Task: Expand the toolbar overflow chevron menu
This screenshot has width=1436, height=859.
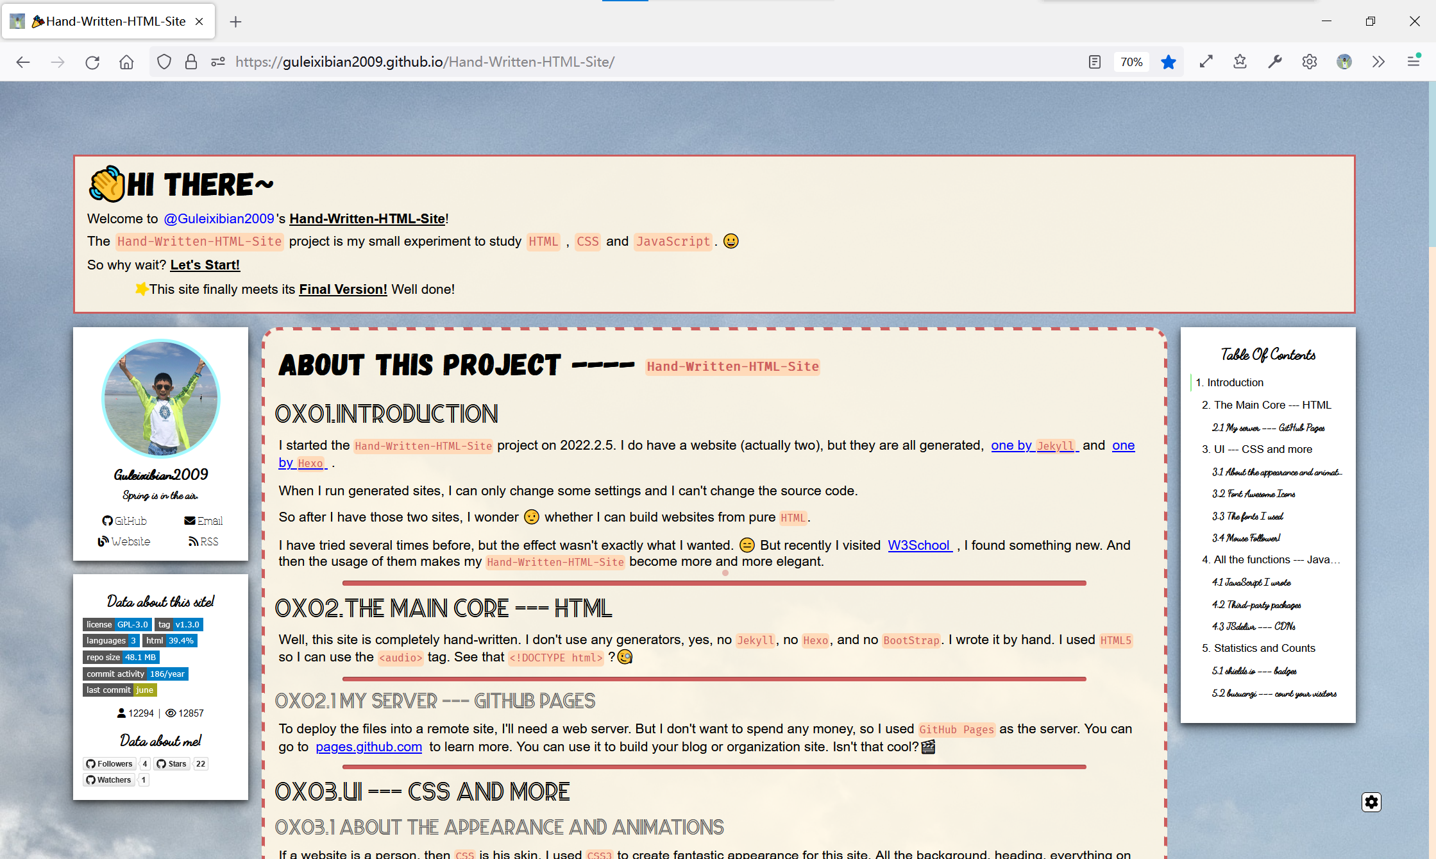Action: point(1378,62)
